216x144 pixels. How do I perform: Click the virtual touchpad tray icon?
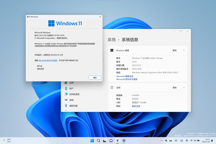pos(182,140)
